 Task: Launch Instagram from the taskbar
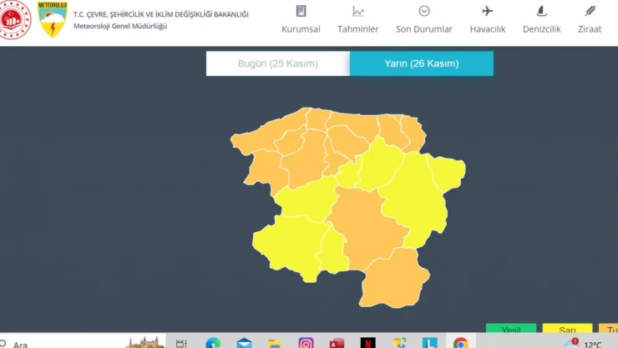click(x=306, y=343)
